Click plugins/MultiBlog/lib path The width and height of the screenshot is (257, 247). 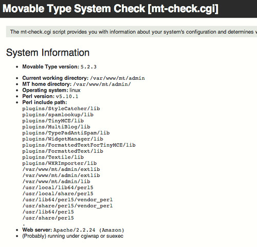(x=56, y=127)
